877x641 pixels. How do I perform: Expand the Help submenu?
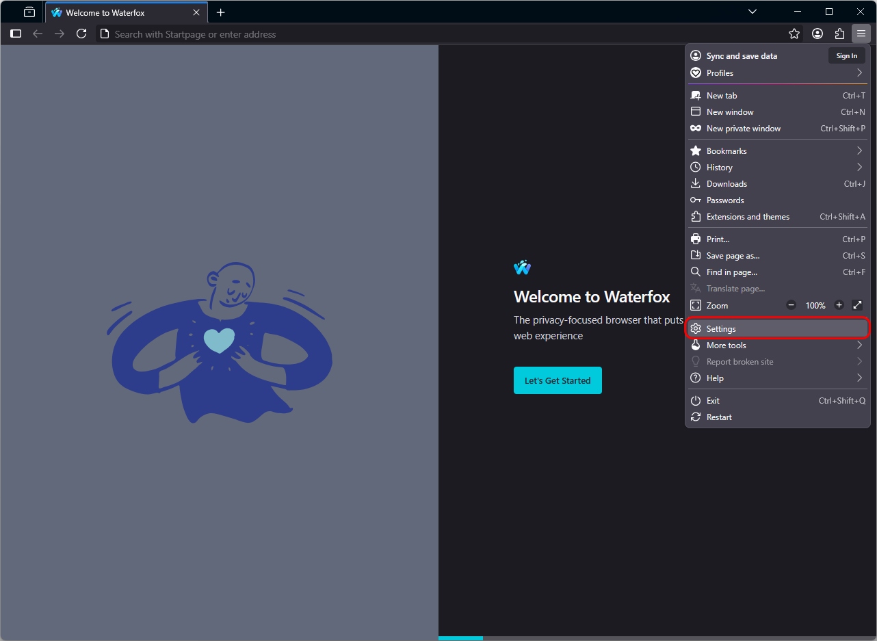tap(778, 378)
